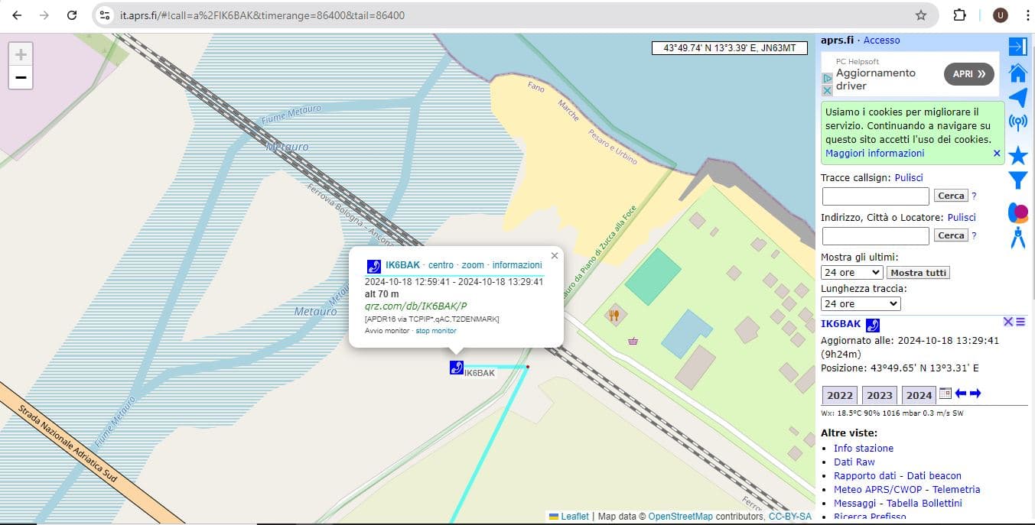Click the map zoom out minus button

21,77
